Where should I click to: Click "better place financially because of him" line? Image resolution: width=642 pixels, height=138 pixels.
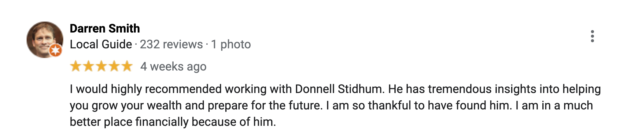coord(173,122)
